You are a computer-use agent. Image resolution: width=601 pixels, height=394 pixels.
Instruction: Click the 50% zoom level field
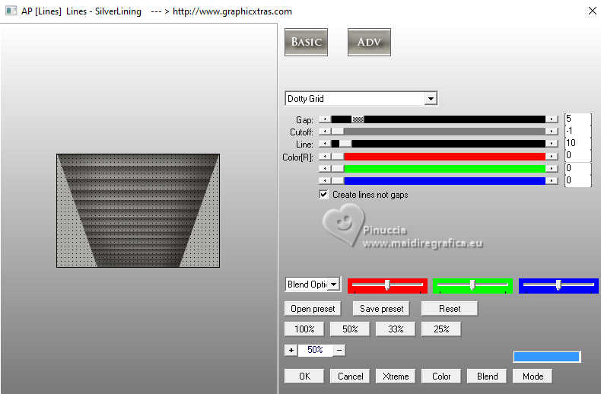(315, 350)
